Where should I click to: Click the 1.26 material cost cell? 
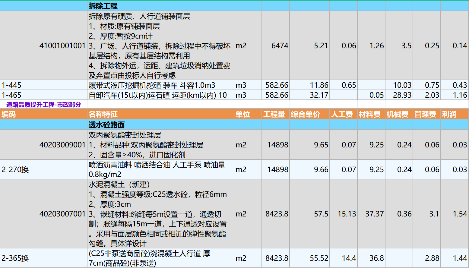371,46
